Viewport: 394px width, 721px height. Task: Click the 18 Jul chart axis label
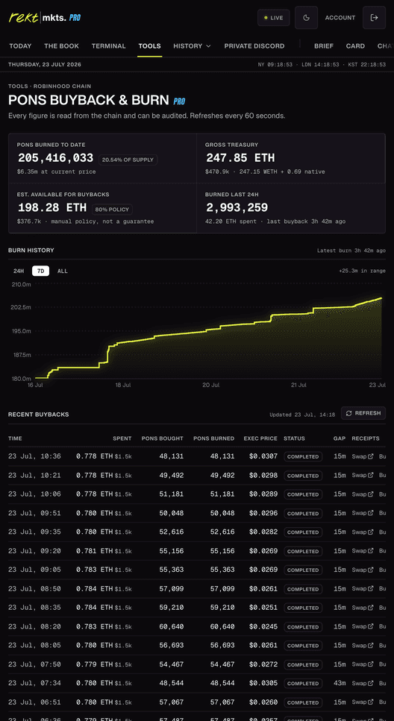(x=123, y=385)
